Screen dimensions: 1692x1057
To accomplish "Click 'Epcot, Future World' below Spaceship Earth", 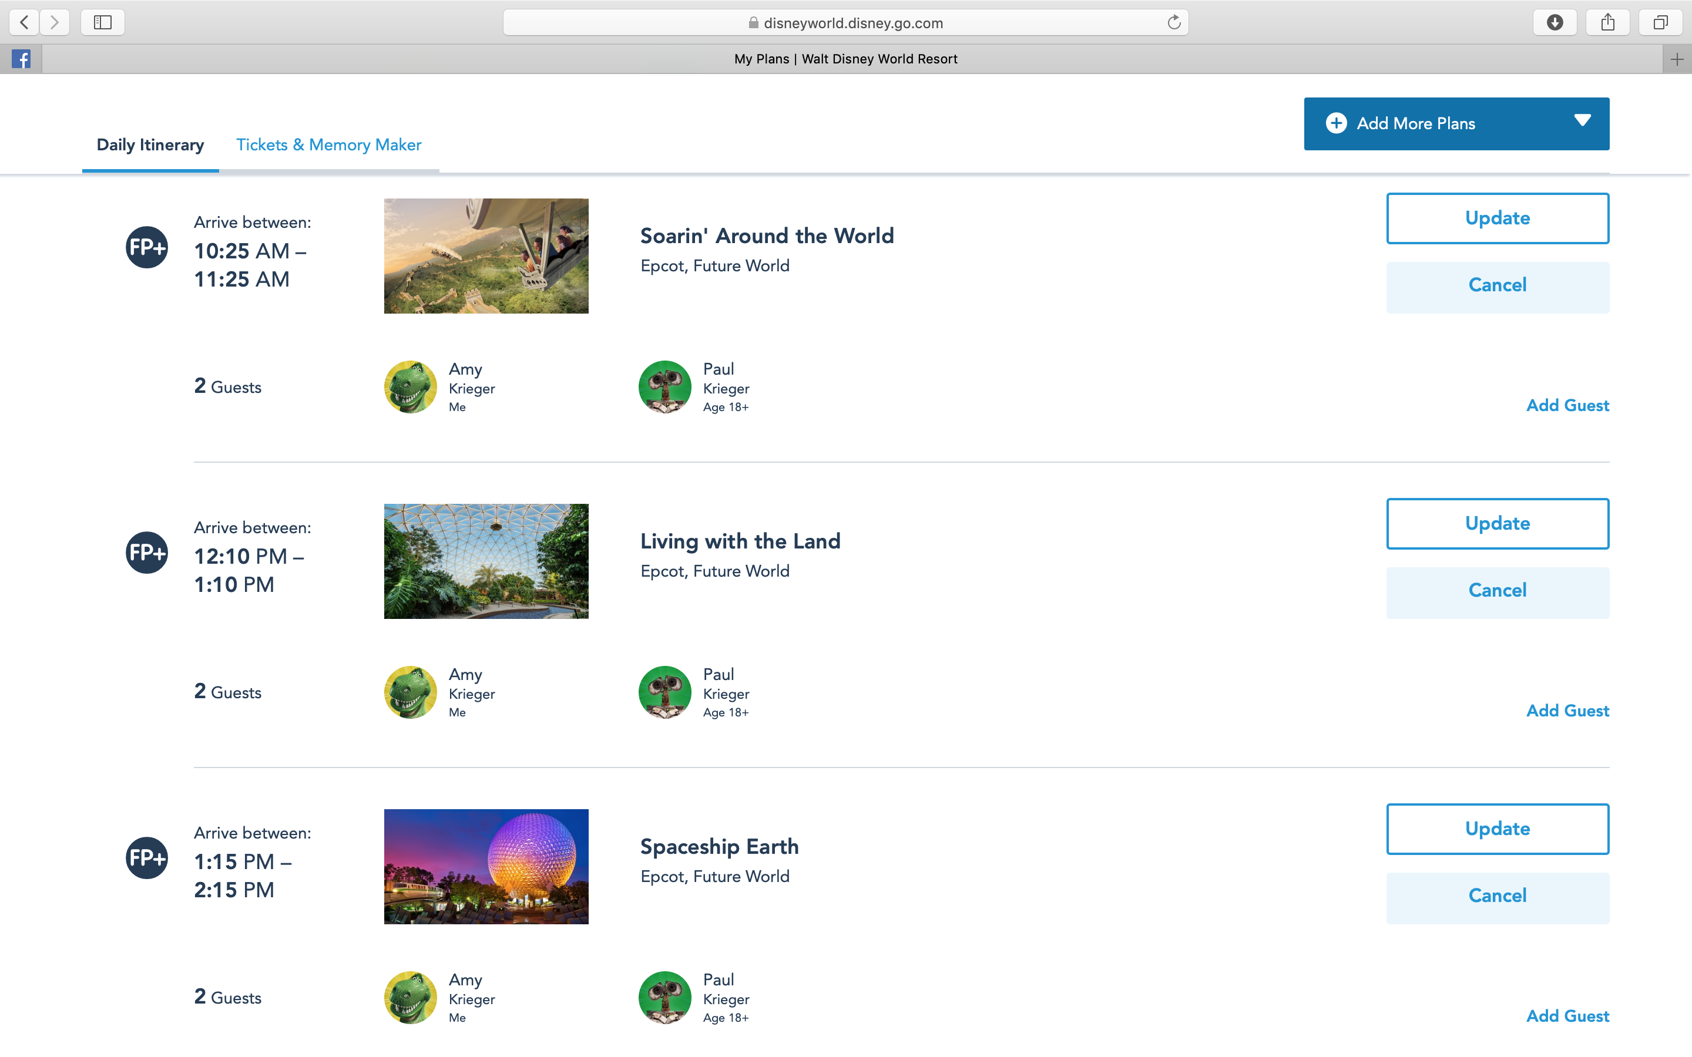I will tap(715, 877).
